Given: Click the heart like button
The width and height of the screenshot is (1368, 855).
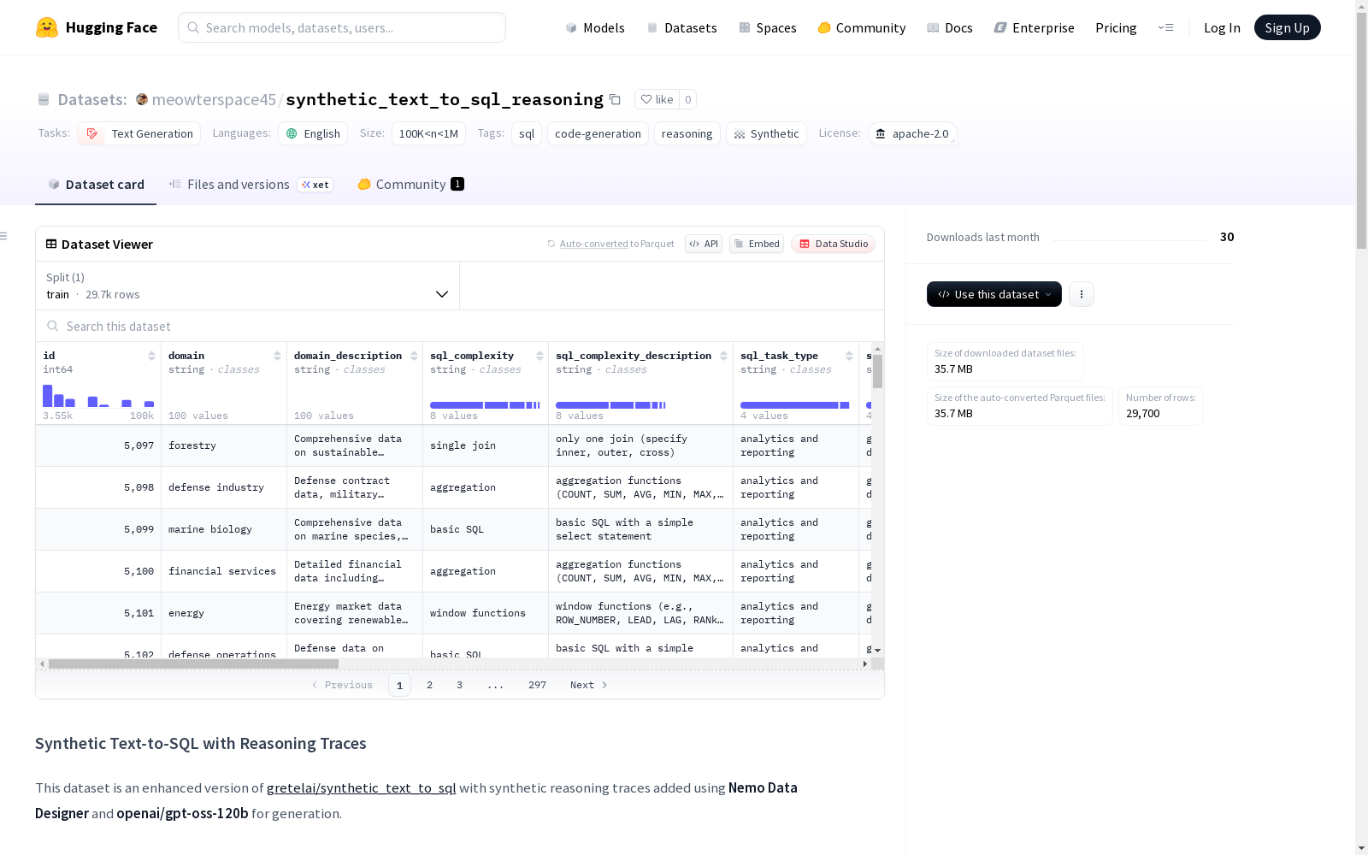Looking at the screenshot, I should point(657,99).
